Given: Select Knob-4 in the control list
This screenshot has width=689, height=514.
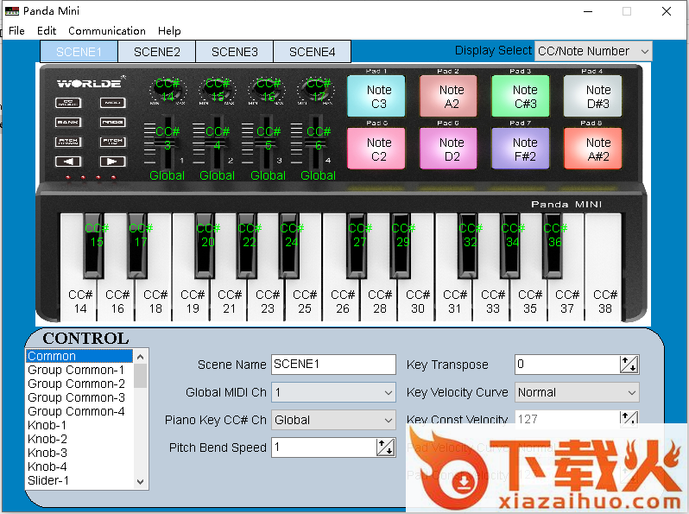Looking at the screenshot, I should (x=79, y=466).
